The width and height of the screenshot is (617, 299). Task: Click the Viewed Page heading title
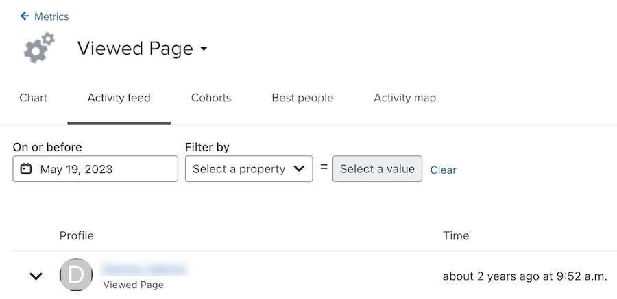coord(135,49)
